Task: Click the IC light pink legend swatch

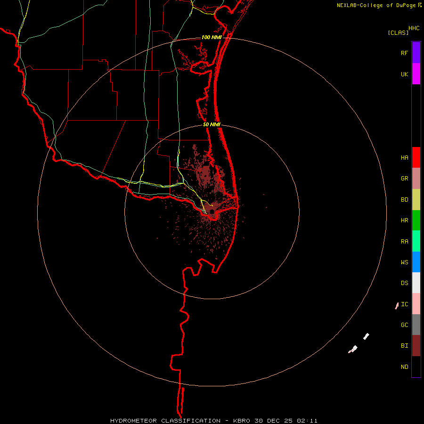Action: tap(416, 304)
